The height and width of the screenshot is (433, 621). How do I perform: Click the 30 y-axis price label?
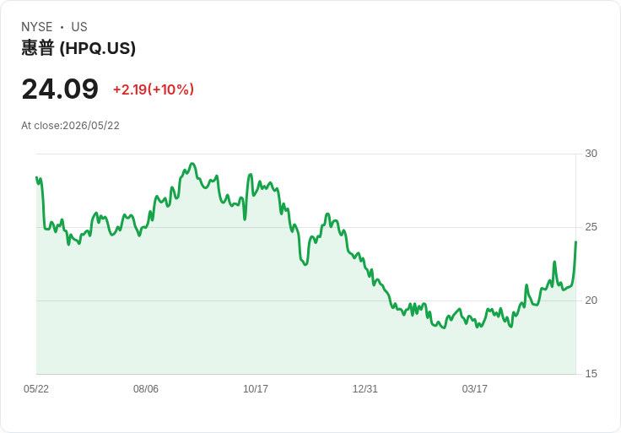[x=591, y=154]
